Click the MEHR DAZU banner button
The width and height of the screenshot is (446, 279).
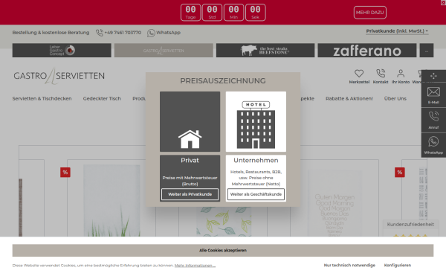point(369,12)
